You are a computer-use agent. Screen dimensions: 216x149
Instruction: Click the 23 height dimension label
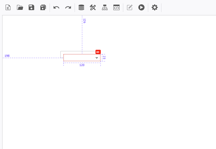104,57
